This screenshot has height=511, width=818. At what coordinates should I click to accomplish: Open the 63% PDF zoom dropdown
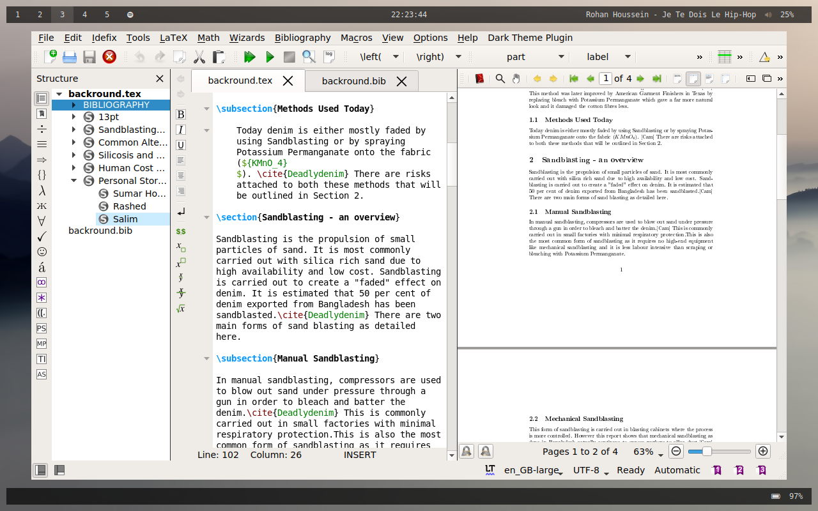point(649,452)
